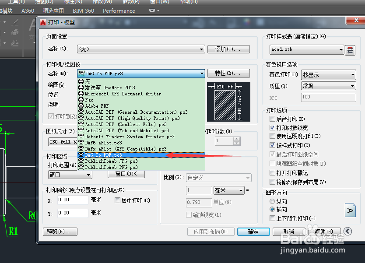
Task: Select '发送至 OneNote 2013' printer
Action: click(141, 88)
